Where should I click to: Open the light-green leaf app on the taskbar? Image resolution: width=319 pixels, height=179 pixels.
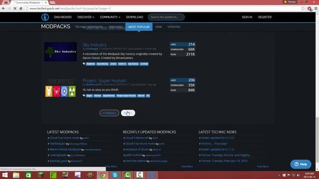coord(53,175)
